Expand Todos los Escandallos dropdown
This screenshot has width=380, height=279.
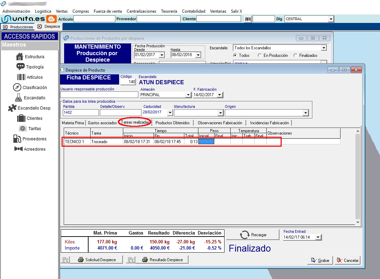(x=324, y=48)
